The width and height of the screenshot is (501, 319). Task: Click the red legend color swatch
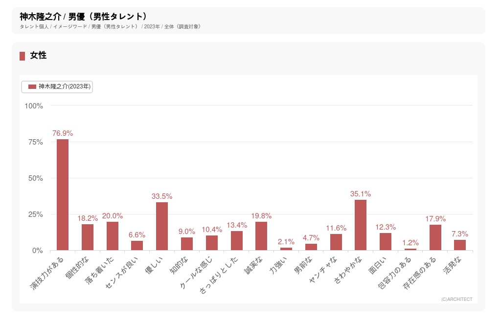32,86
